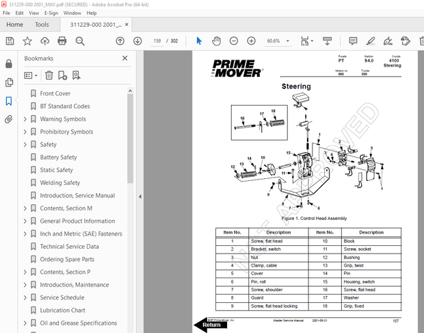Close the 311229-000 2001 document tab

pyautogui.click(x=127, y=25)
